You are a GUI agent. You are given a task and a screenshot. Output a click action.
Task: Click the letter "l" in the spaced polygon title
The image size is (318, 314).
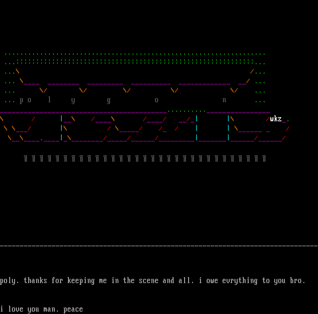tap(49, 100)
